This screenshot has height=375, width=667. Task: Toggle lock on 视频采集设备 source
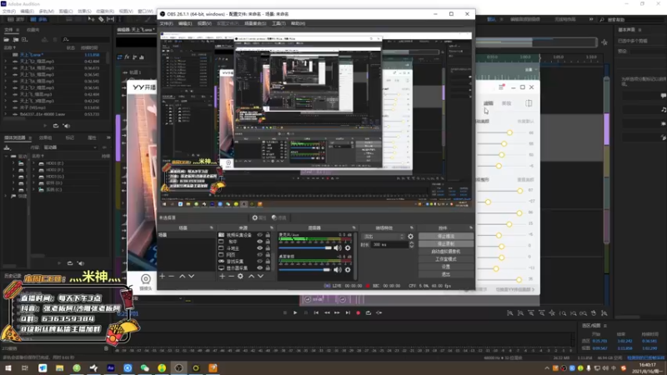[268, 235]
